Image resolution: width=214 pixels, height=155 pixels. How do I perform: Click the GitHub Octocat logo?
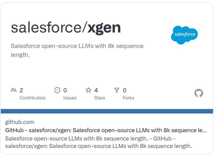(x=198, y=93)
